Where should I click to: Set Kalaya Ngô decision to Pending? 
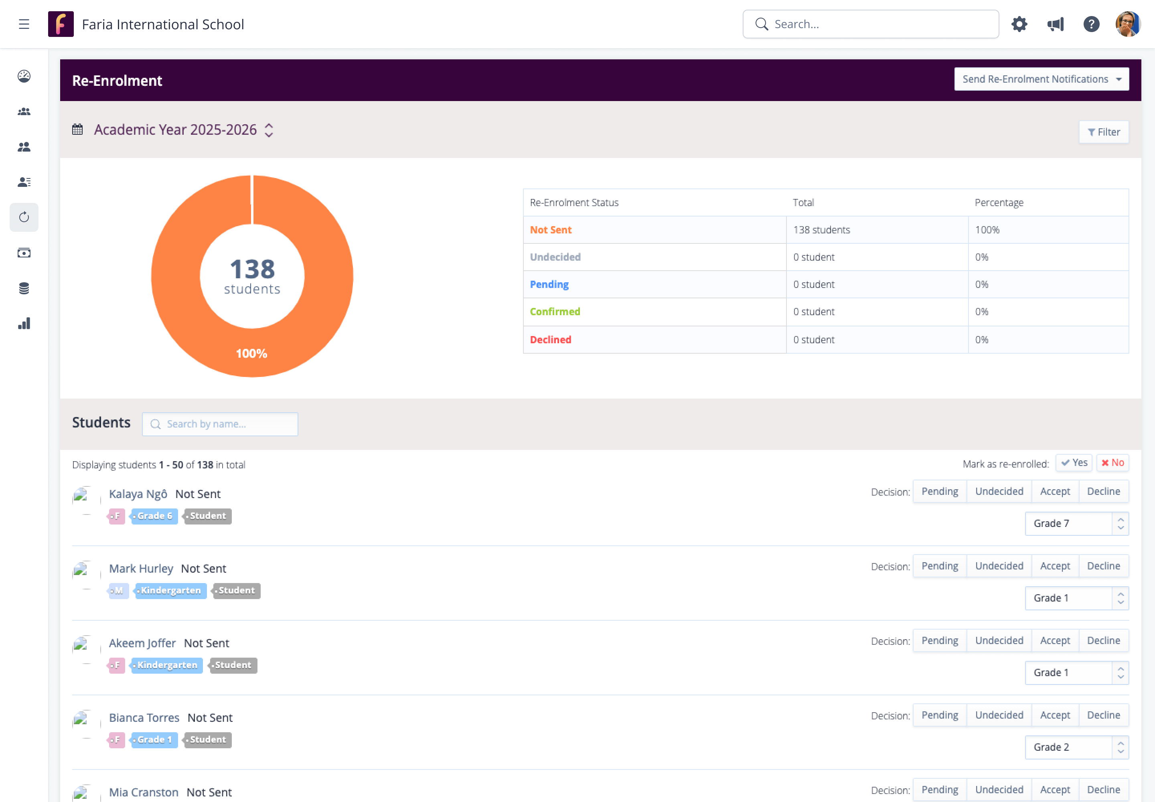click(939, 492)
